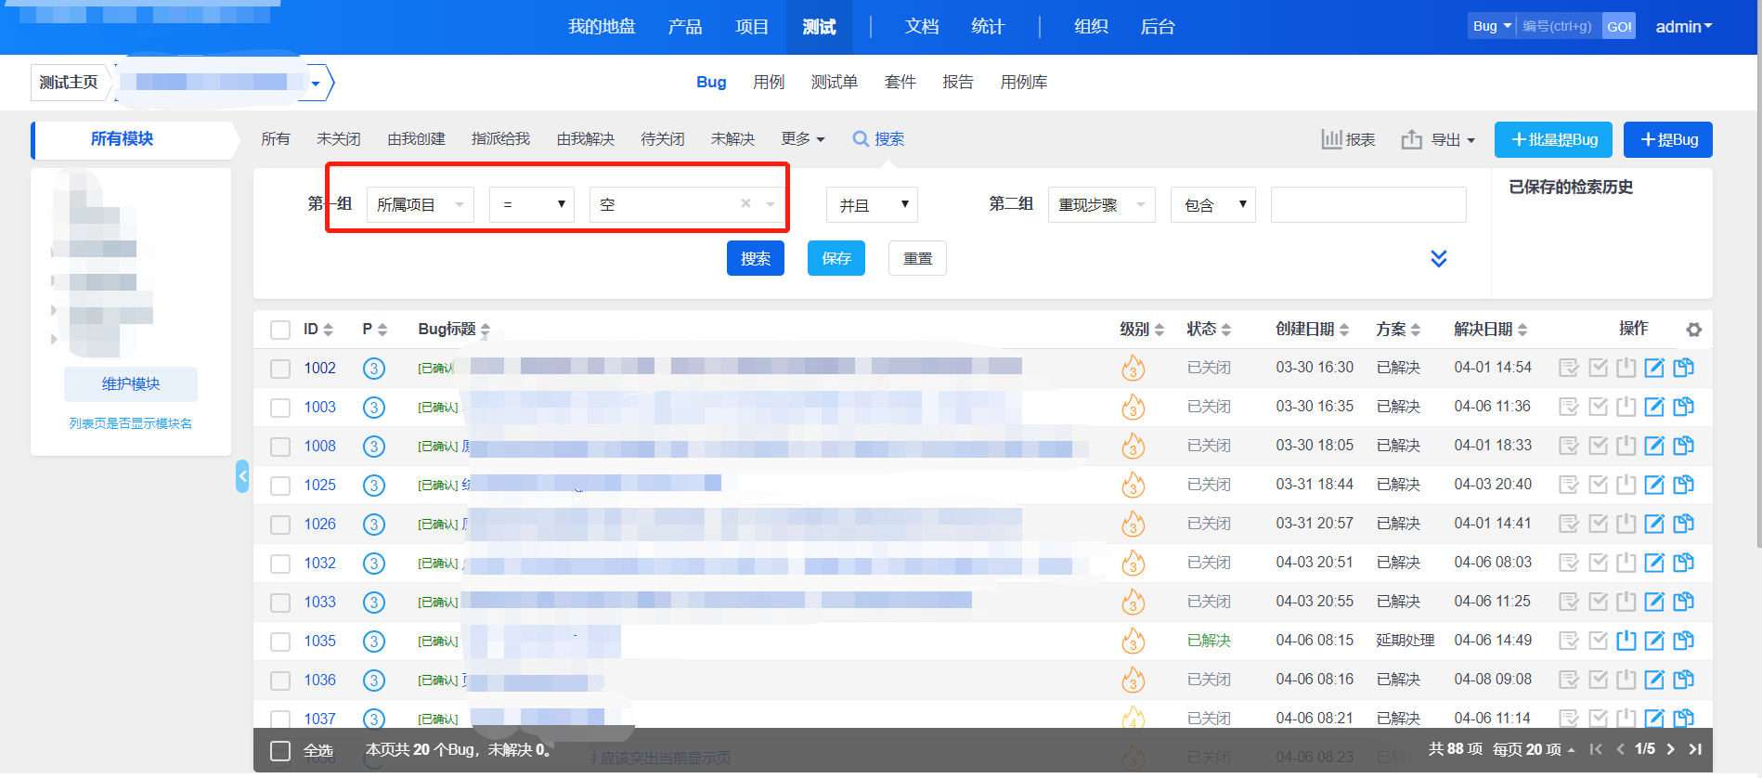
Task: Go to the next page of bugs
Action: click(x=1670, y=749)
